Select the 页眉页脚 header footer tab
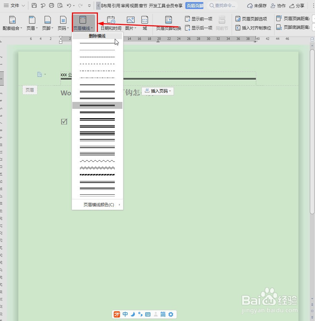The image size is (315, 321). pos(195,6)
